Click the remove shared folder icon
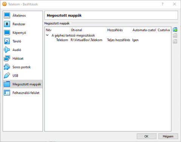The height and width of the screenshot is (142, 181). (x=175, y=41)
